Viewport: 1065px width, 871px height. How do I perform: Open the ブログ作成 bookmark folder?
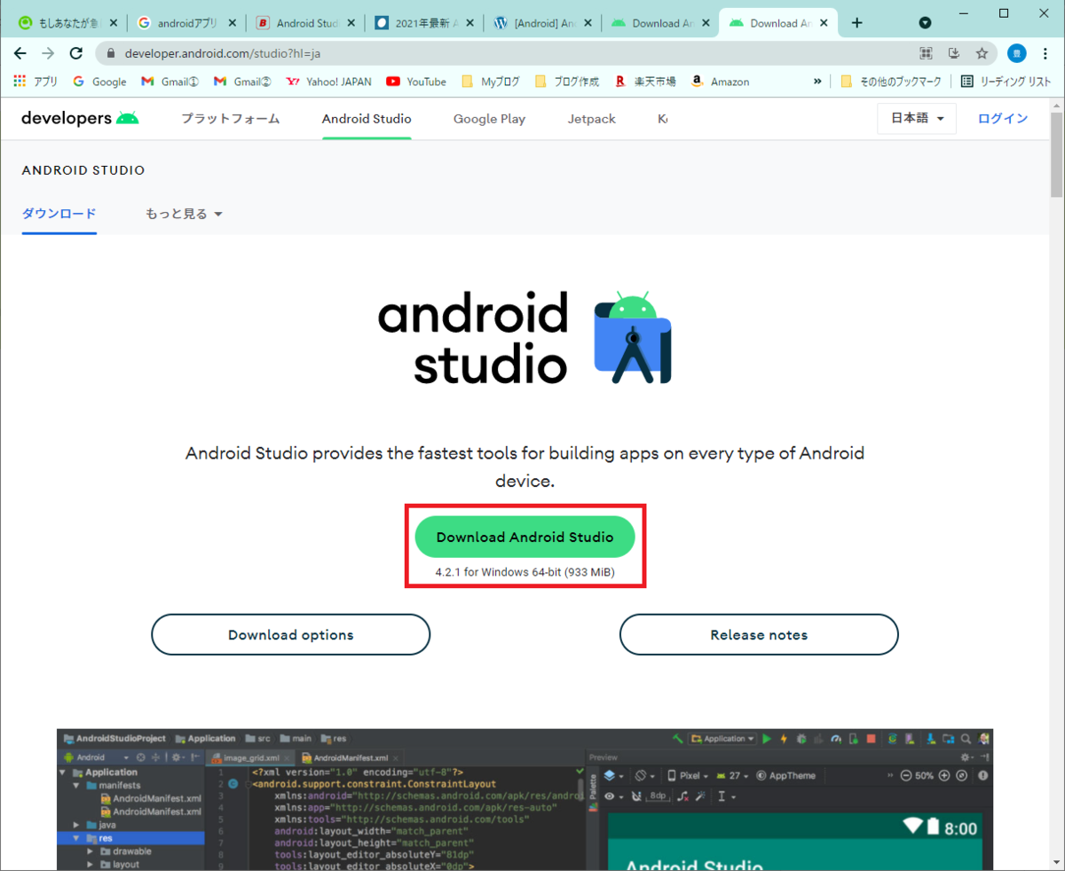click(566, 82)
